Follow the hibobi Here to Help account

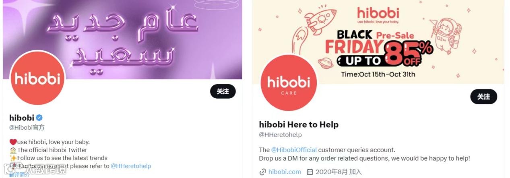484,97
